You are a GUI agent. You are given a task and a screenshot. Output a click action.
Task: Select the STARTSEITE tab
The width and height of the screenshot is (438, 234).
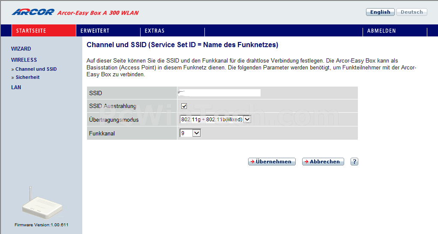coord(44,31)
